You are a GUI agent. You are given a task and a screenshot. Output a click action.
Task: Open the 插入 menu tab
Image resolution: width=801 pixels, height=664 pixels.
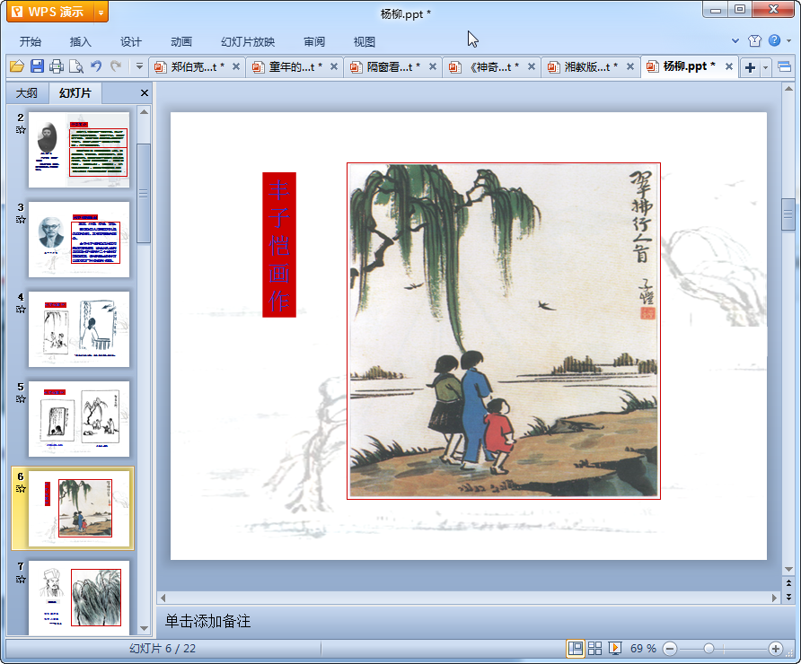tap(80, 42)
